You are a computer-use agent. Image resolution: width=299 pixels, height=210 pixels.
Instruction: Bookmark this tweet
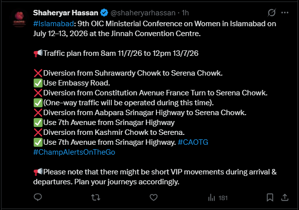point(270,198)
